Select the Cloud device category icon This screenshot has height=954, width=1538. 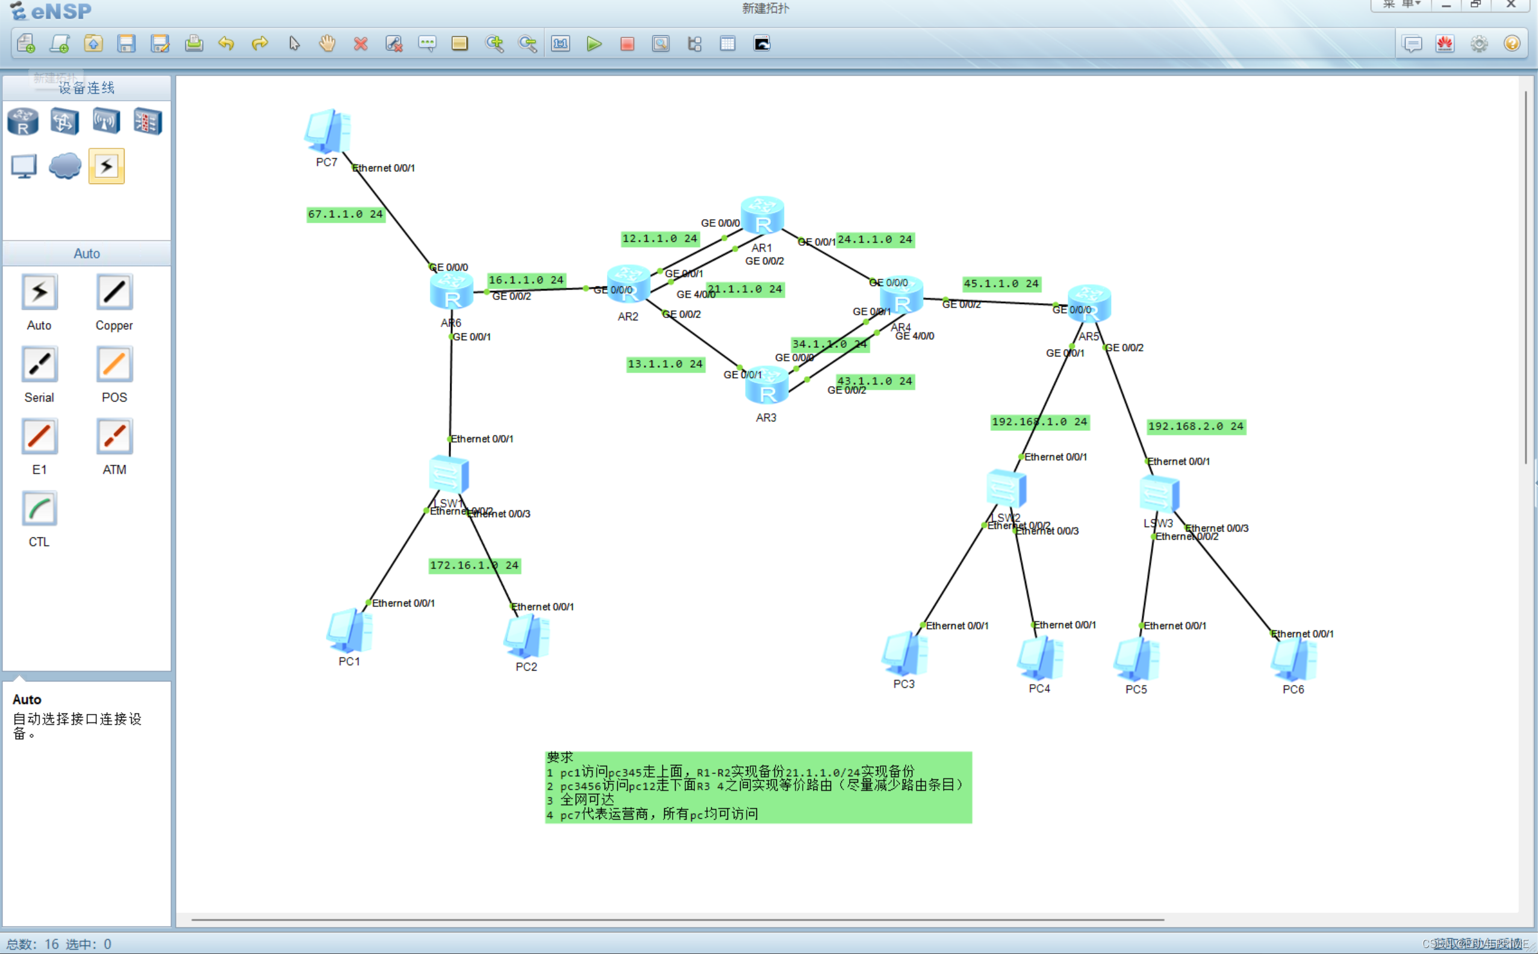pyautogui.click(x=64, y=166)
